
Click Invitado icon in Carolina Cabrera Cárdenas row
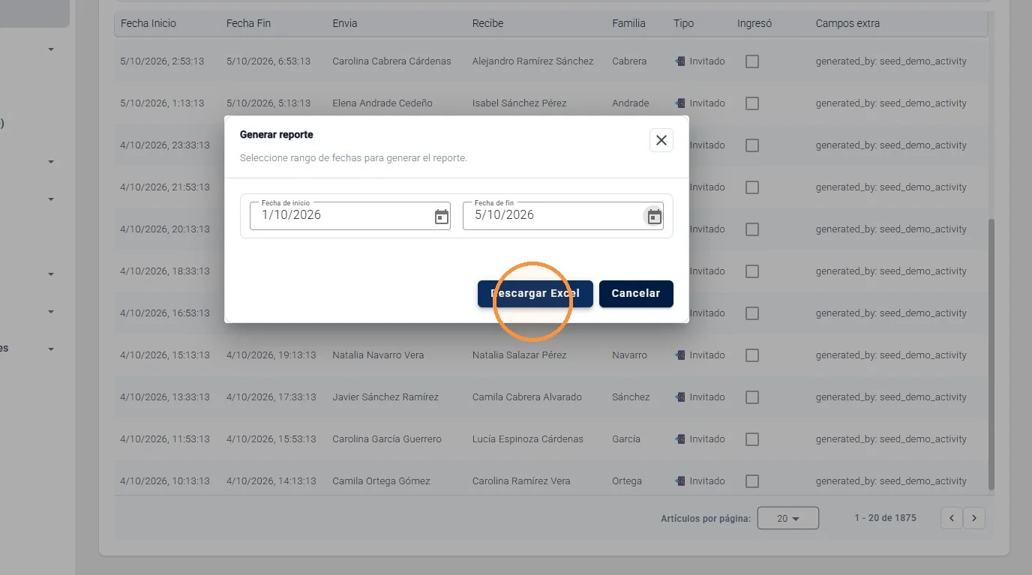[x=680, y=61]
